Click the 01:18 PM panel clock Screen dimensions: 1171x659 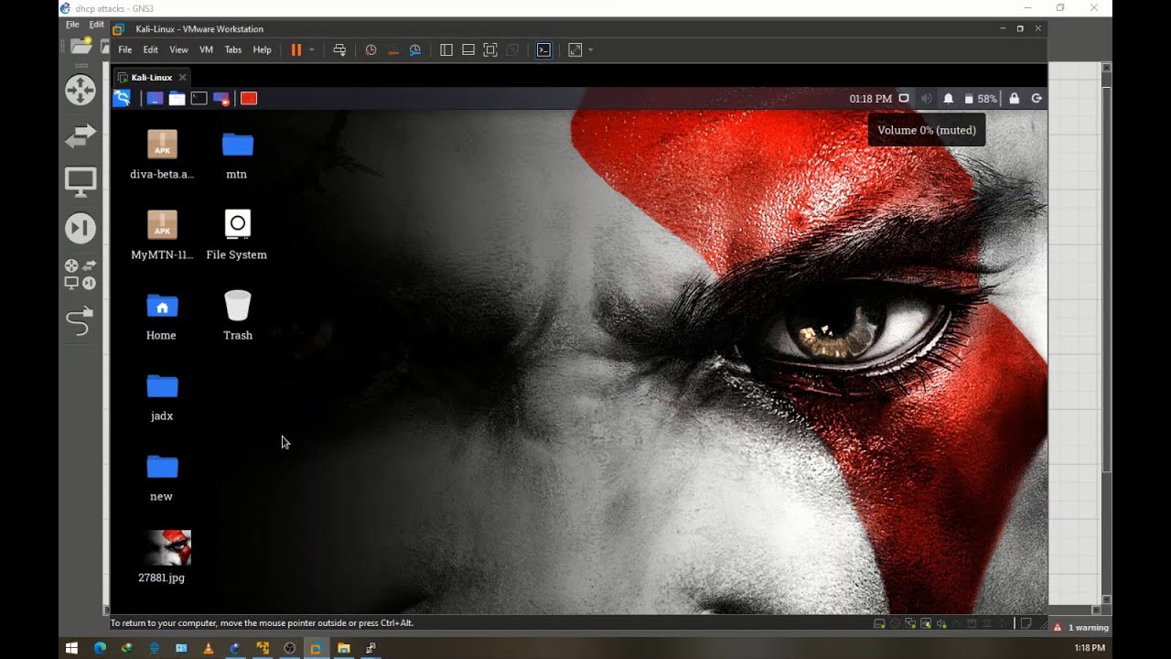click(870, 98)
